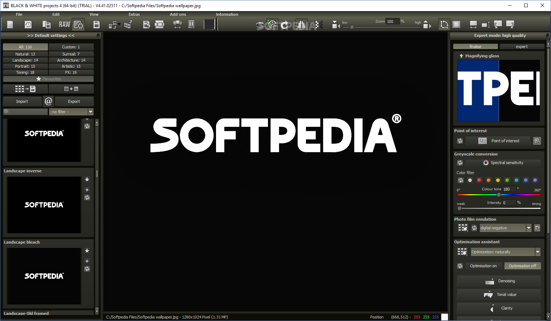Click the zoom out low icon
The image size is (551, 321).
pyautogui.click(x=336, y=24)
